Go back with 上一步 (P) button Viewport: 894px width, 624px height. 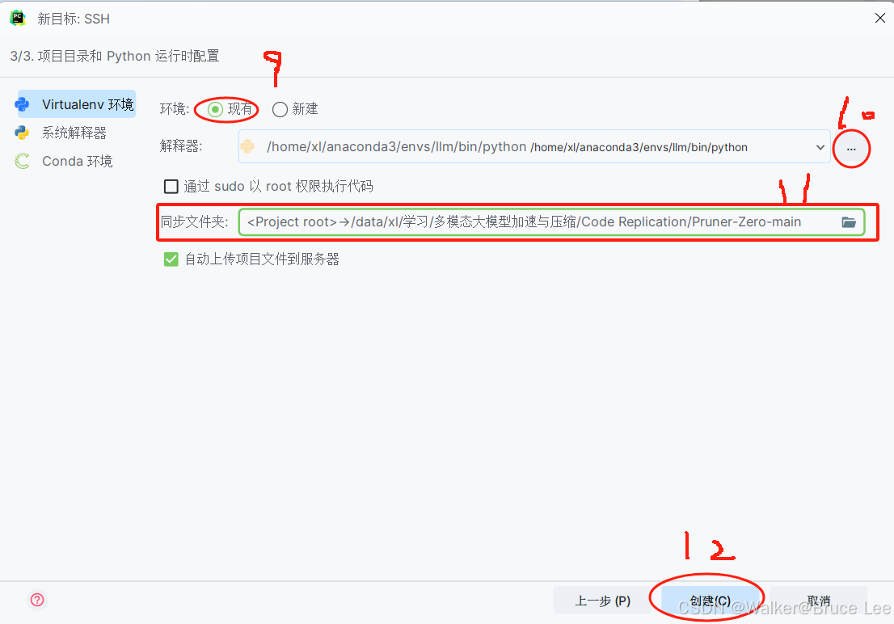[603, 600]
